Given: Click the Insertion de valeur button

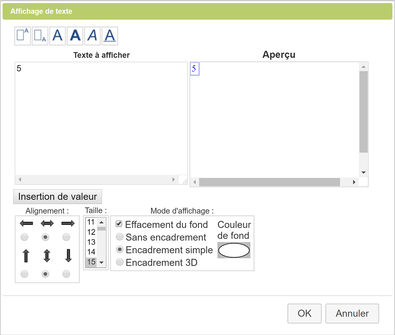Looking at the screenshot, I should point(57,197).
